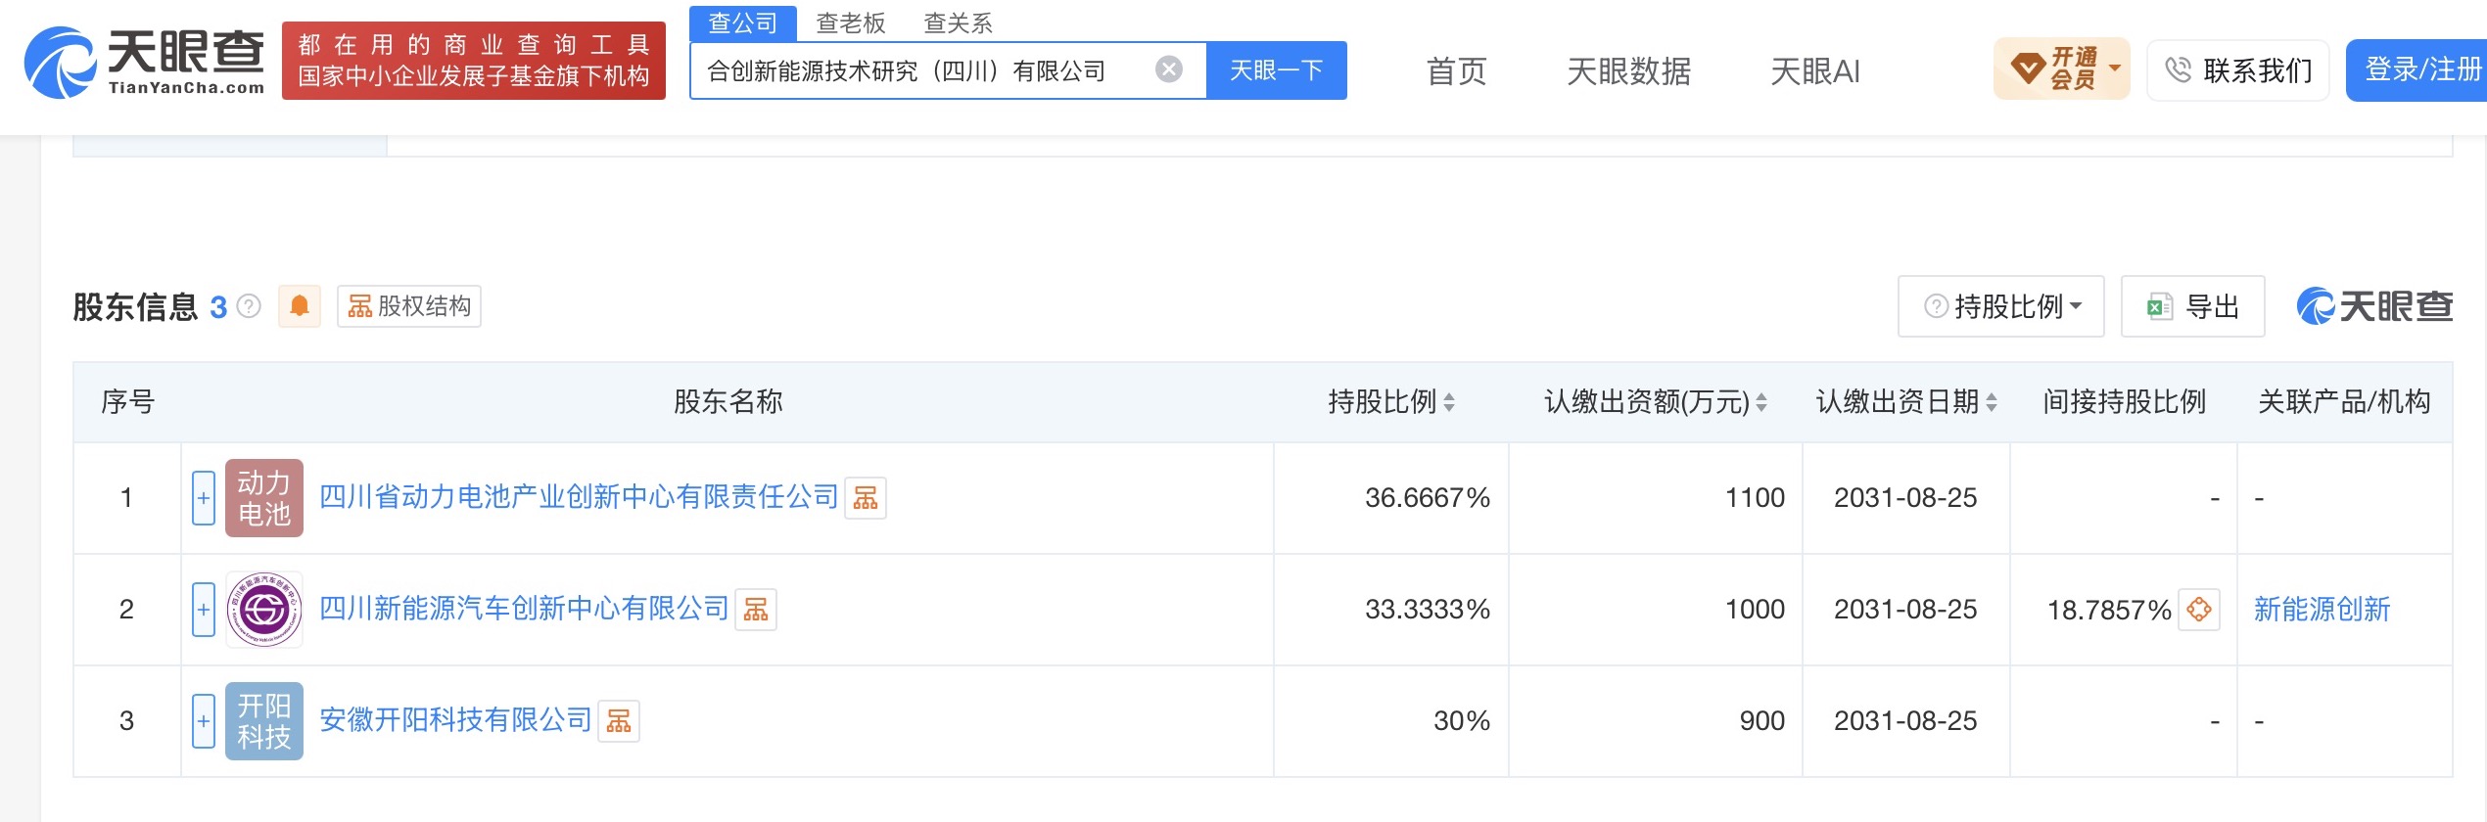
Task: Go to 首页 in the navigation
Action: click(1457, 70)
